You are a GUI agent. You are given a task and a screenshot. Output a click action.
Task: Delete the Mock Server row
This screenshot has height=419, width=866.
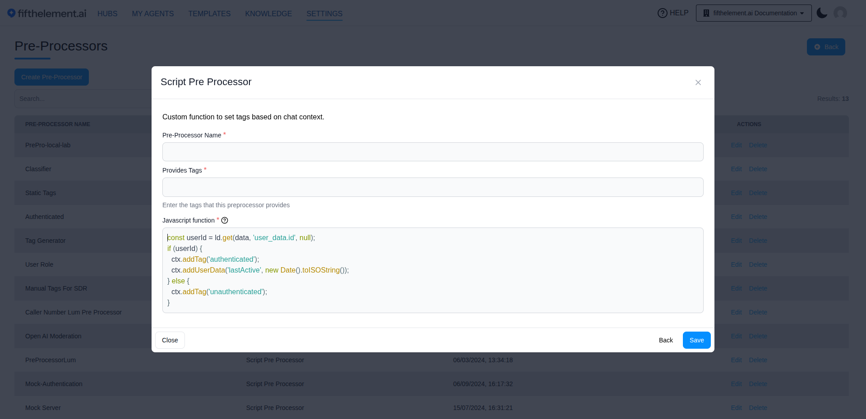(758, 408)
